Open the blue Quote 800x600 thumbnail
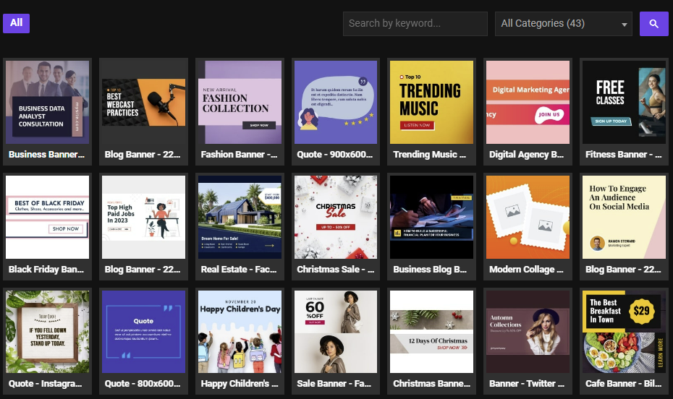This screenshot has height=399, width=673. coord(143,332)
